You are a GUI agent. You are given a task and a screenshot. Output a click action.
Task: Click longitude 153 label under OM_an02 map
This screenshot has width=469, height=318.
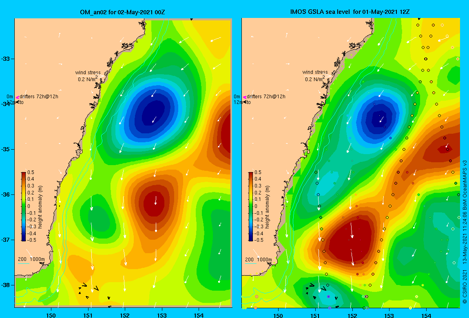click(x=162, y=315)
